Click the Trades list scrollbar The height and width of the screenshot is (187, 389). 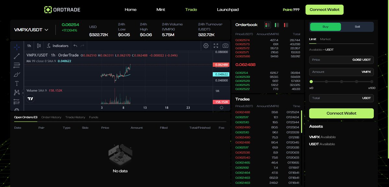click(301, 121)
